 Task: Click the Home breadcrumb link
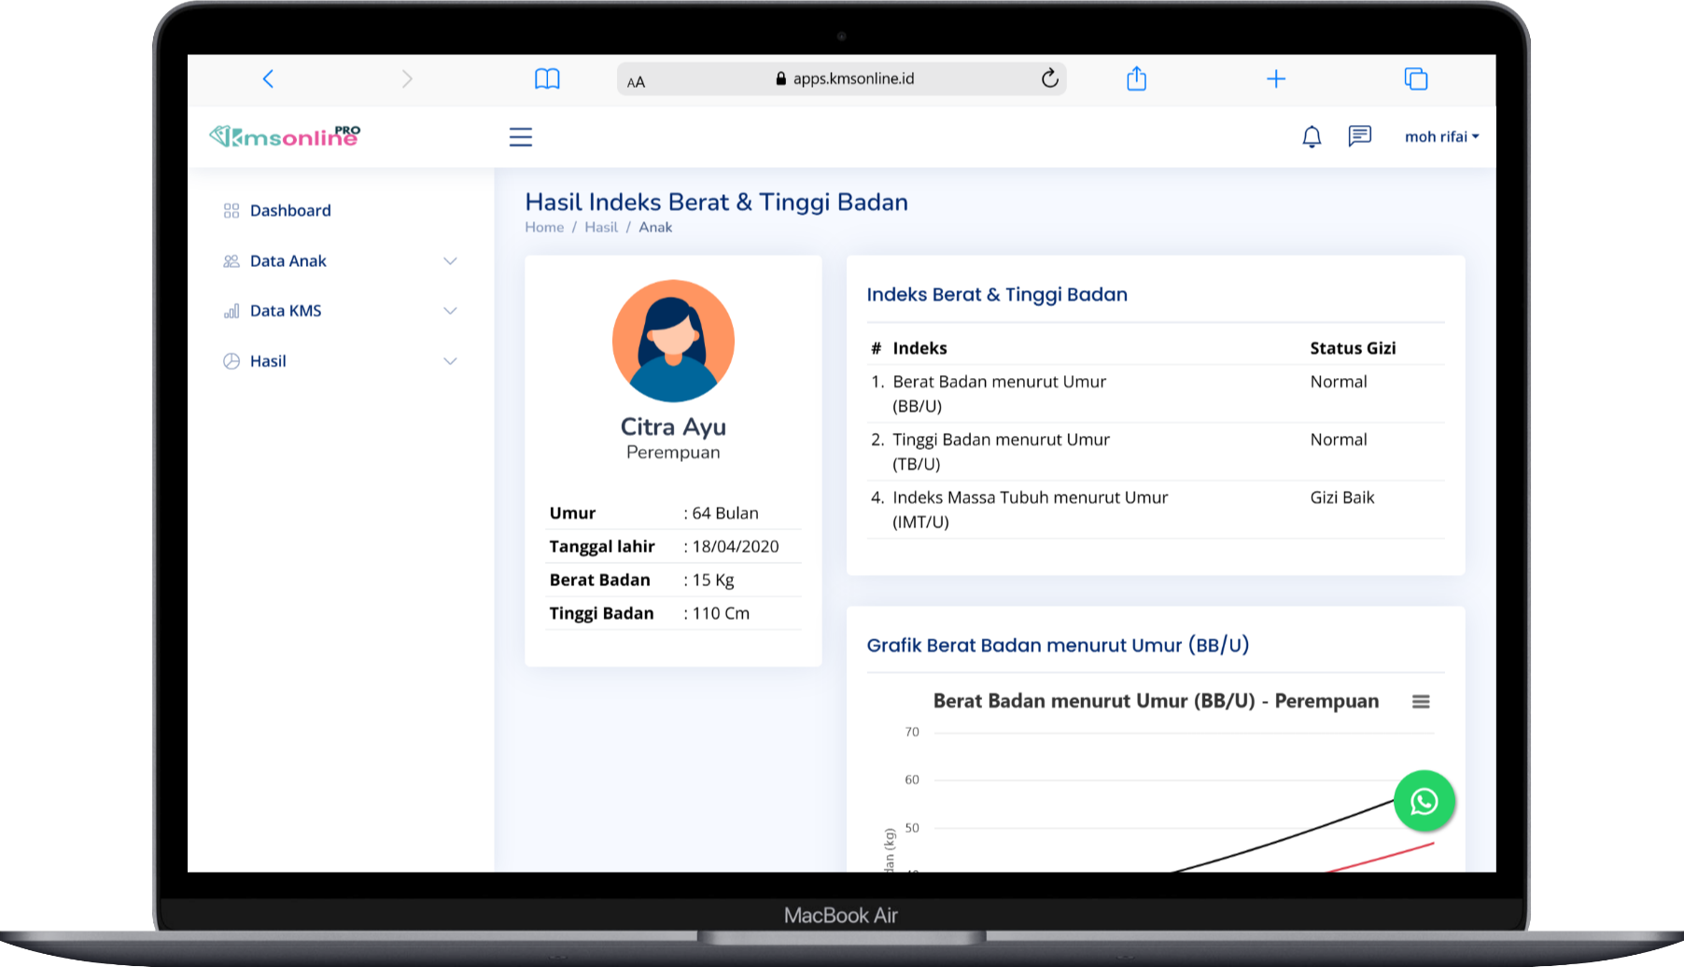point(544,228)
